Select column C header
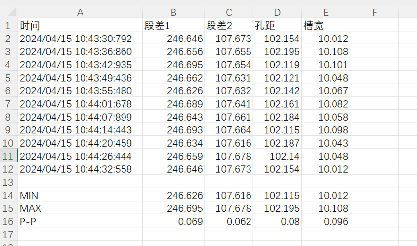Viewport: 417px width, 246px height. coord(229,12)
